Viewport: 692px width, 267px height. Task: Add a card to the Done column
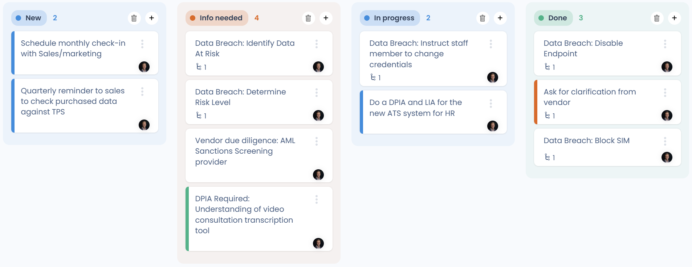pos(675,18)
